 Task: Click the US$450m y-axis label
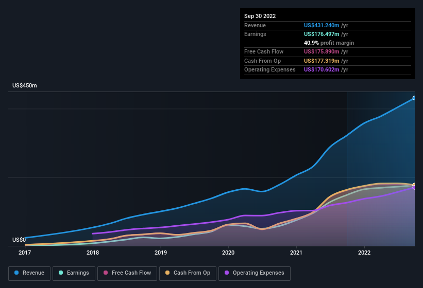coord(25,85)
